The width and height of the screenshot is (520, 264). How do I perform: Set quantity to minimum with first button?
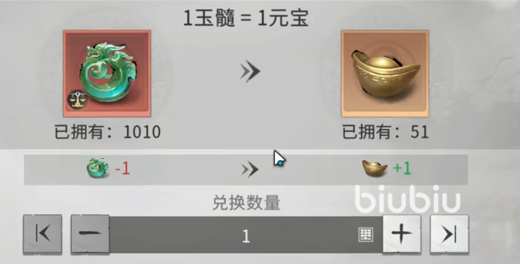(x=43, y=234)
